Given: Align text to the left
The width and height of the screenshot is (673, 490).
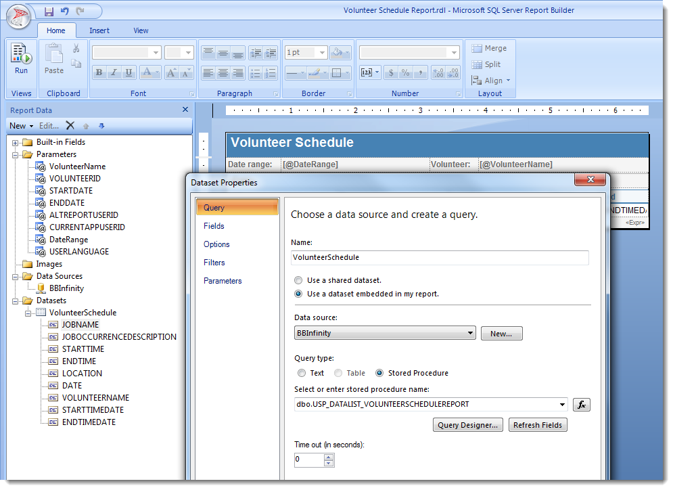Looking at the screenshot, I should click(208, 73).
